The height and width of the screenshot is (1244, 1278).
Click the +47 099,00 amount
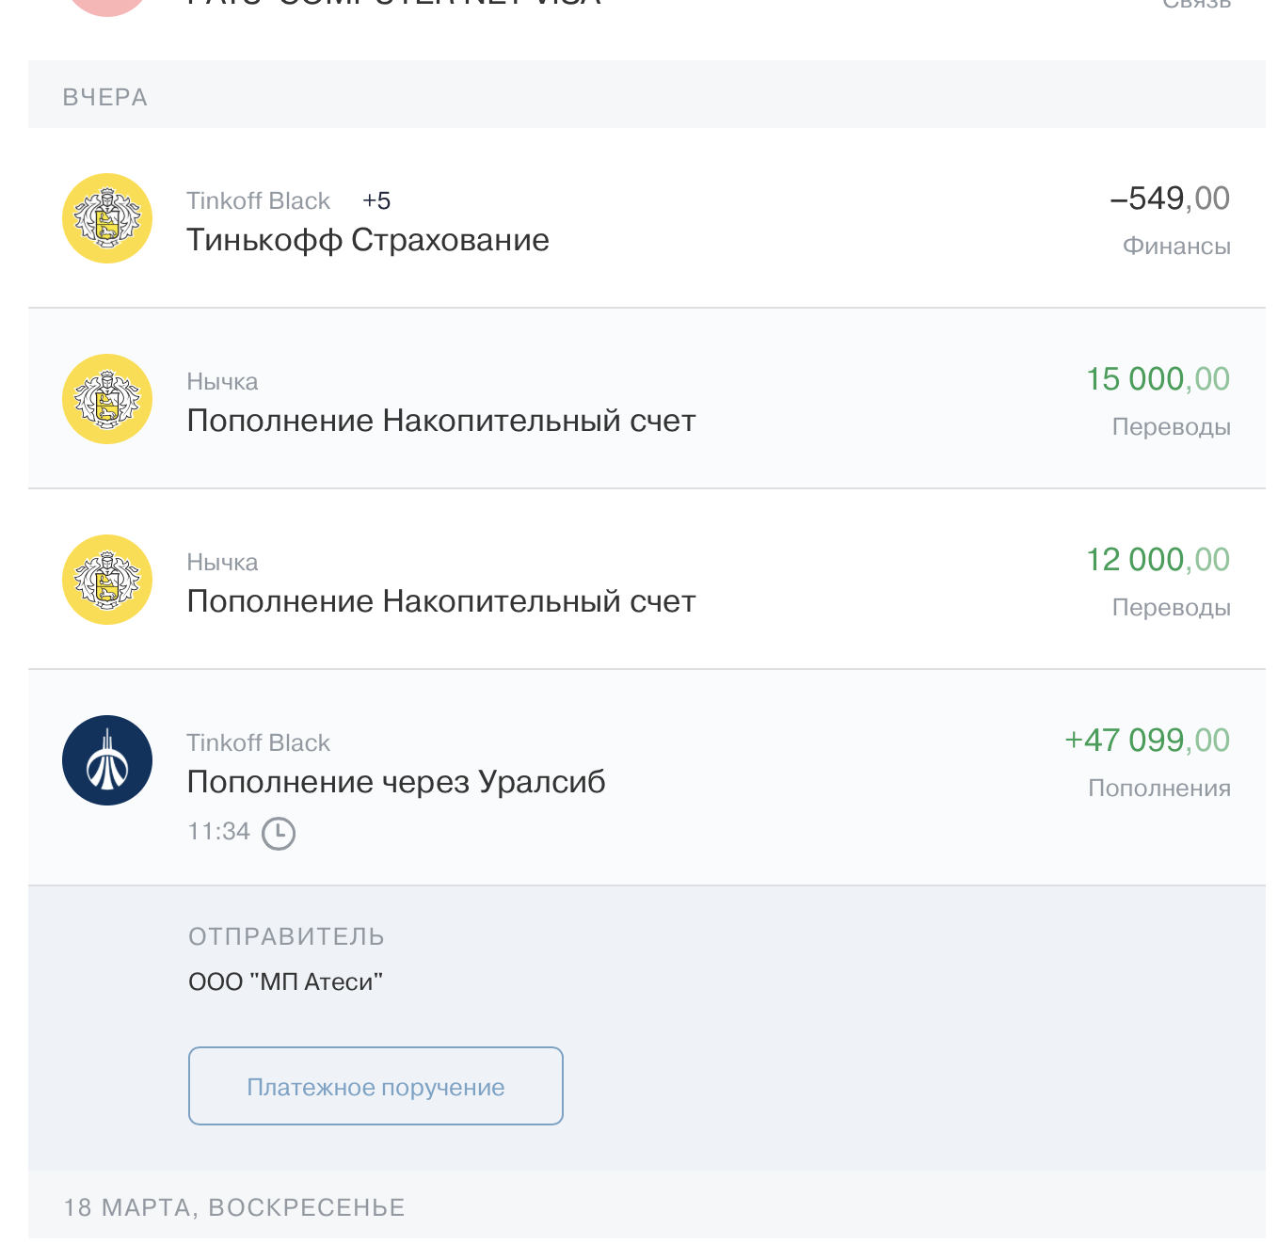click(x=1146, y=741)
